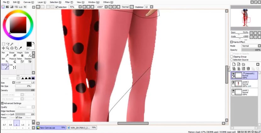261x133 pixels.
Task: Switch to the New Canvas.sai tab
Action: pyautogui.click(x=52, y=128)
